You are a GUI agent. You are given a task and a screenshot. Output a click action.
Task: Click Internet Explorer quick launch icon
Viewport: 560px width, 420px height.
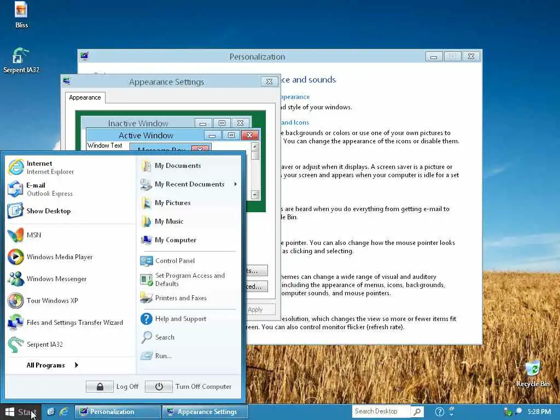coord(64,411)
